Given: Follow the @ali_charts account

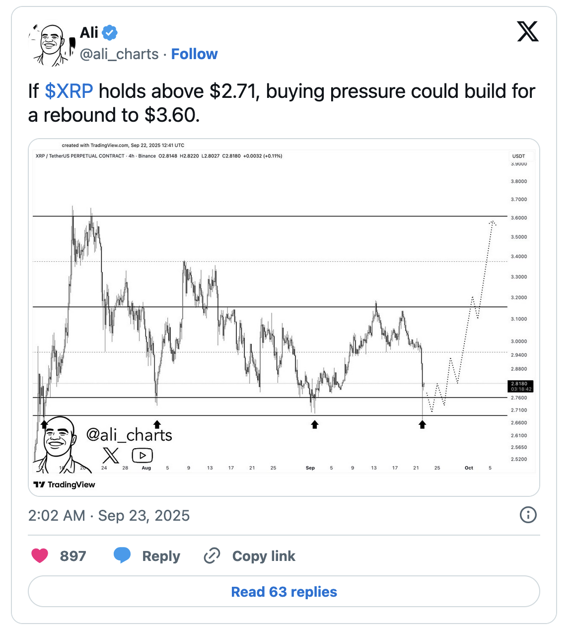Looking at the screenshot, I should 194,54.
